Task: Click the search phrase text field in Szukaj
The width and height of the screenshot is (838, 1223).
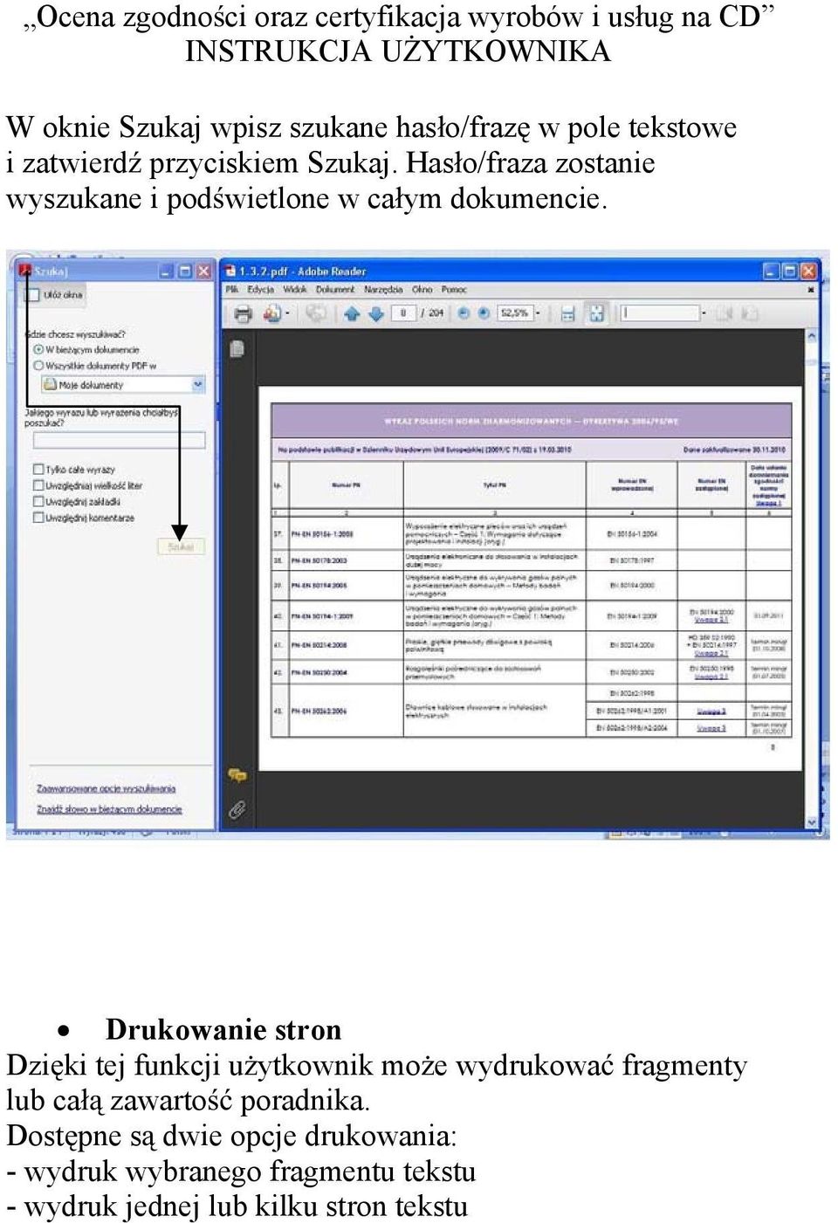Action: [x=119, y=440]
